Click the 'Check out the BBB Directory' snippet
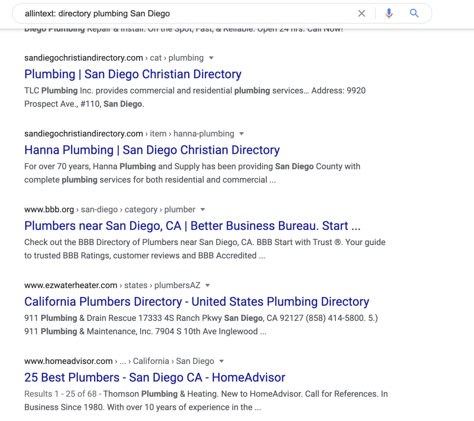The height and width of the screenshot is (421, 474). (205, 249)
